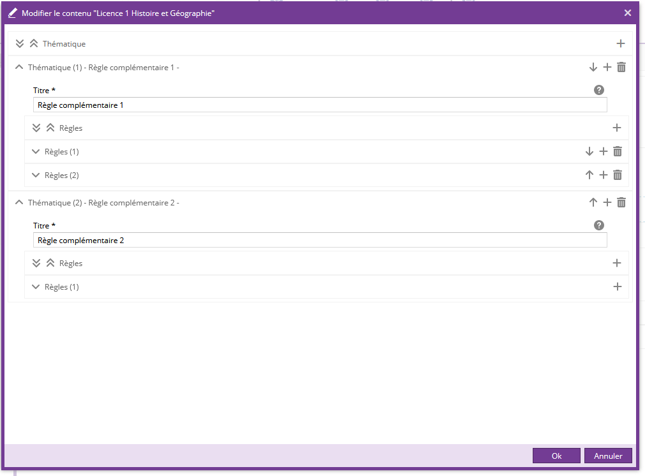Expand Règles (1) under Règle complémentaire 2

(x=36, y=286)
